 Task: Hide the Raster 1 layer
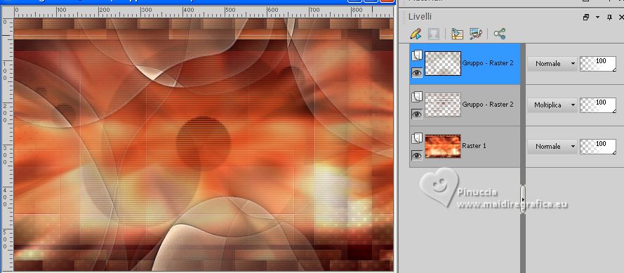pyautogui.click(x=417, y=156)
